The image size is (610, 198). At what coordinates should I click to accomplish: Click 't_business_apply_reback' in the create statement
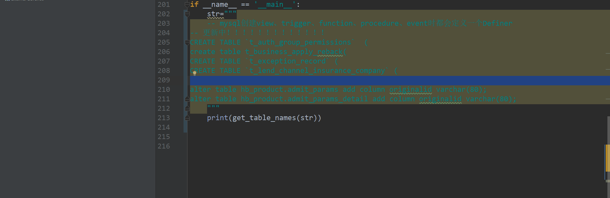[x=294, y=52]
